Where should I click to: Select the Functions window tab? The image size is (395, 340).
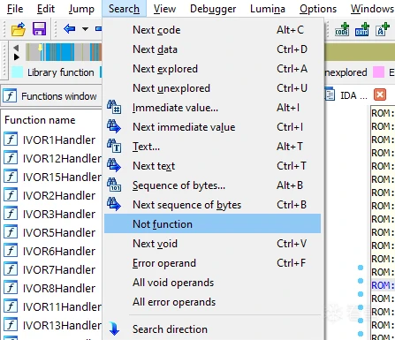[x=50, y=96]
